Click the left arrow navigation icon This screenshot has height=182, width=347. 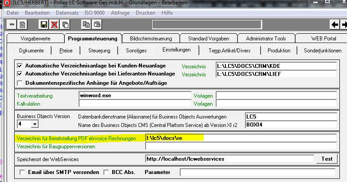pos(335,24)
